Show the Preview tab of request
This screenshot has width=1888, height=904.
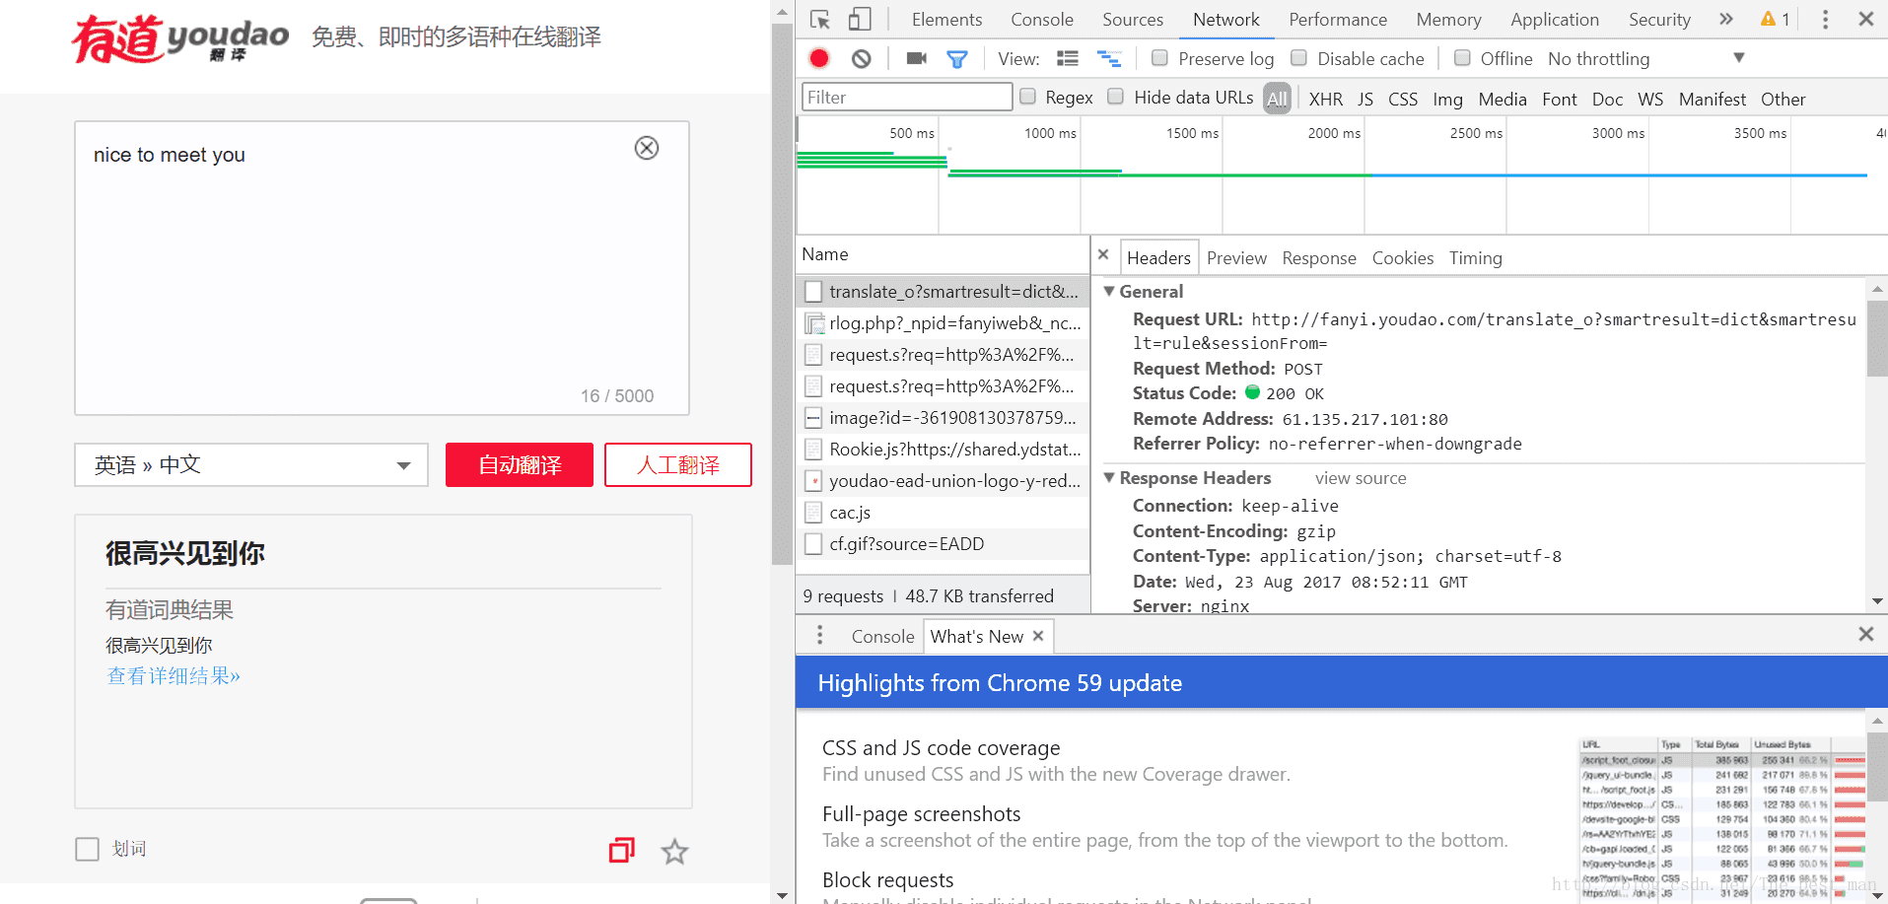(x=1236, y=258)
